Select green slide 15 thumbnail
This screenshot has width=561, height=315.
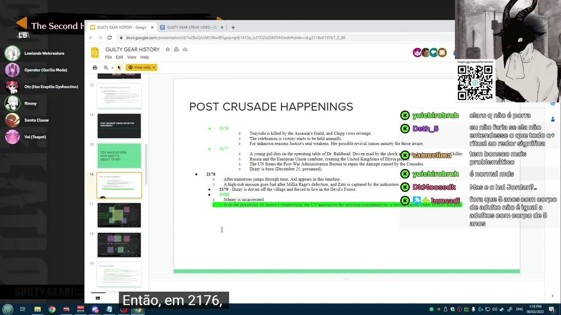click(119, 155)
